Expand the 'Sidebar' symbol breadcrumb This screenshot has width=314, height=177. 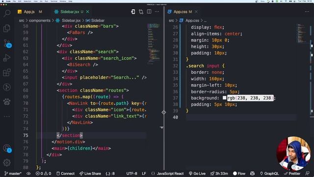[x=98, y=21]
